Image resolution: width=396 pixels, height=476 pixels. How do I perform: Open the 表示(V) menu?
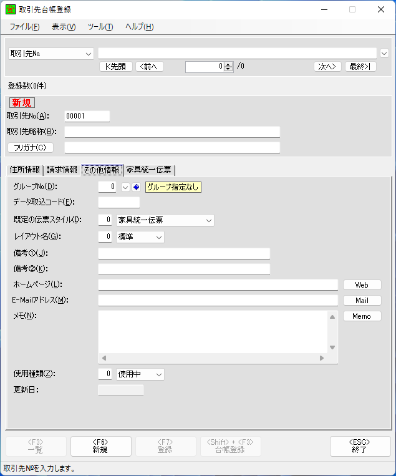(x=64, y=27)
